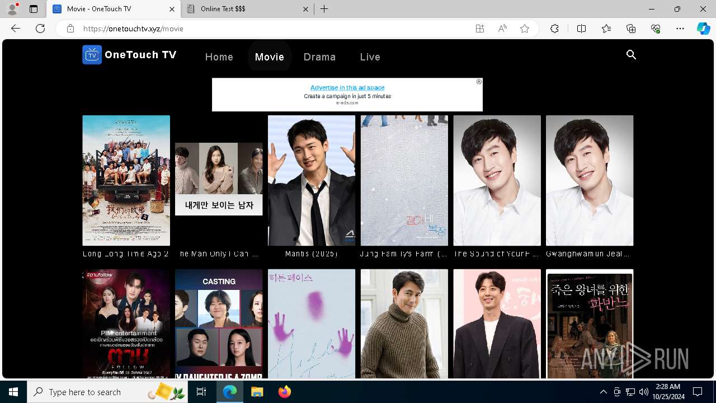Select Microsoft Edge on the taskbar
Image resolution: width=716 pixels, height=403 pixels.
tap(230, 392)
